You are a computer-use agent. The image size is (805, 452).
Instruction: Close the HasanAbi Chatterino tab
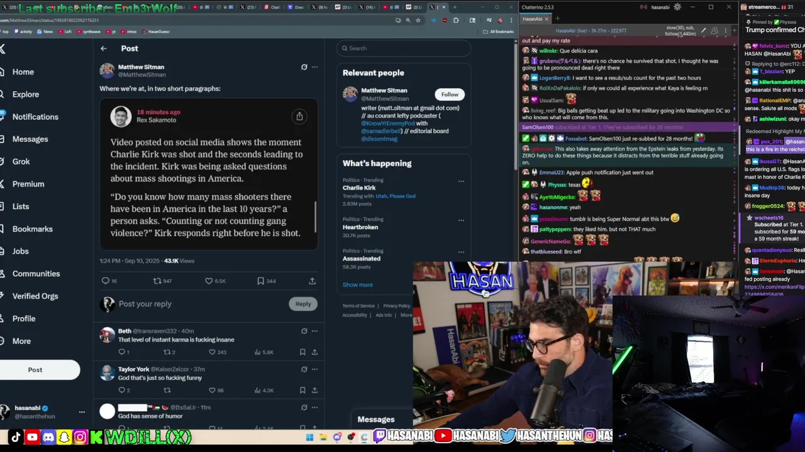[546, 19]
